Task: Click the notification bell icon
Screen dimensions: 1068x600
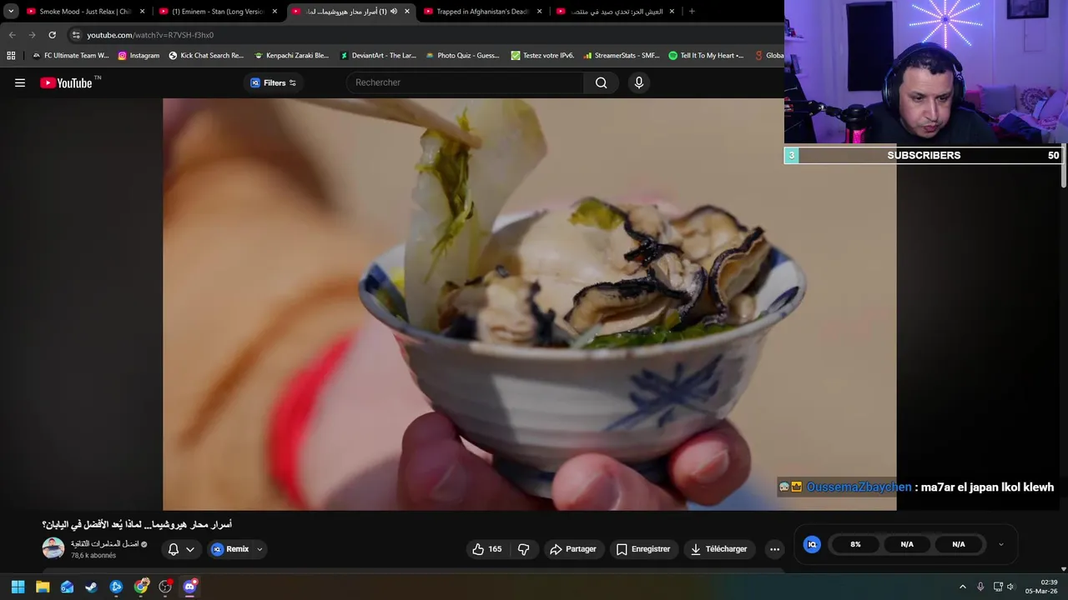Action: click(174, 549)
